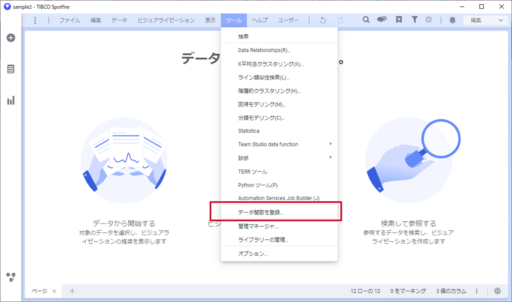Open the bookmarks star icon

coord(399,20)
